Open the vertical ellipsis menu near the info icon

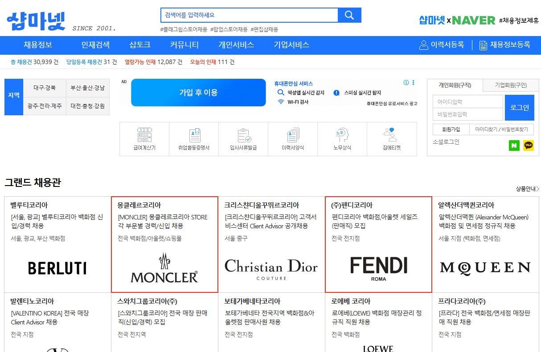pyautogui.click(x=413, y=83)
